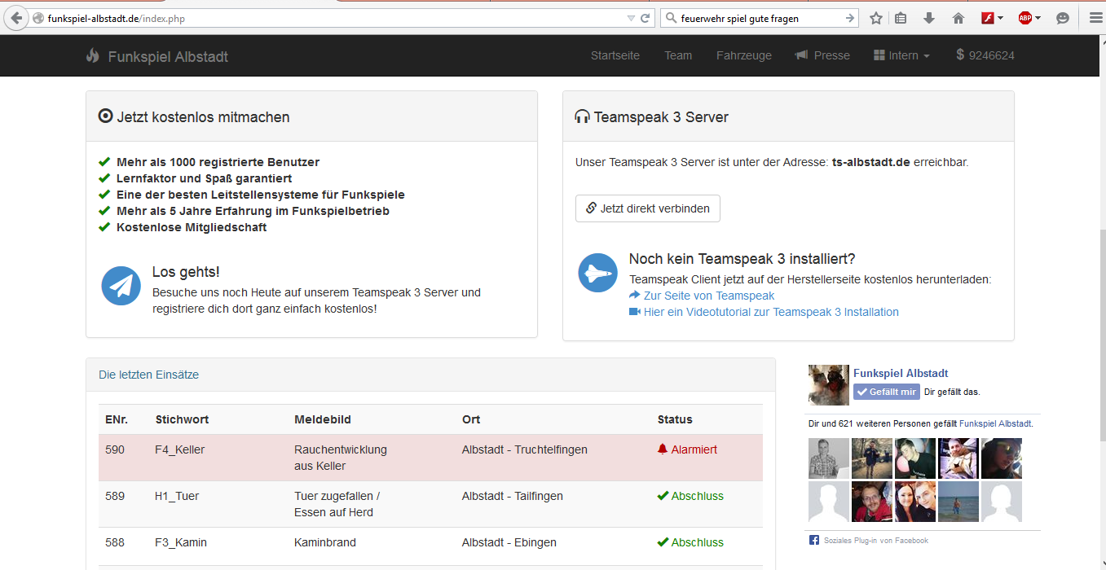Click the Firefox back arrow button
1106x570 pixels.
16,18
